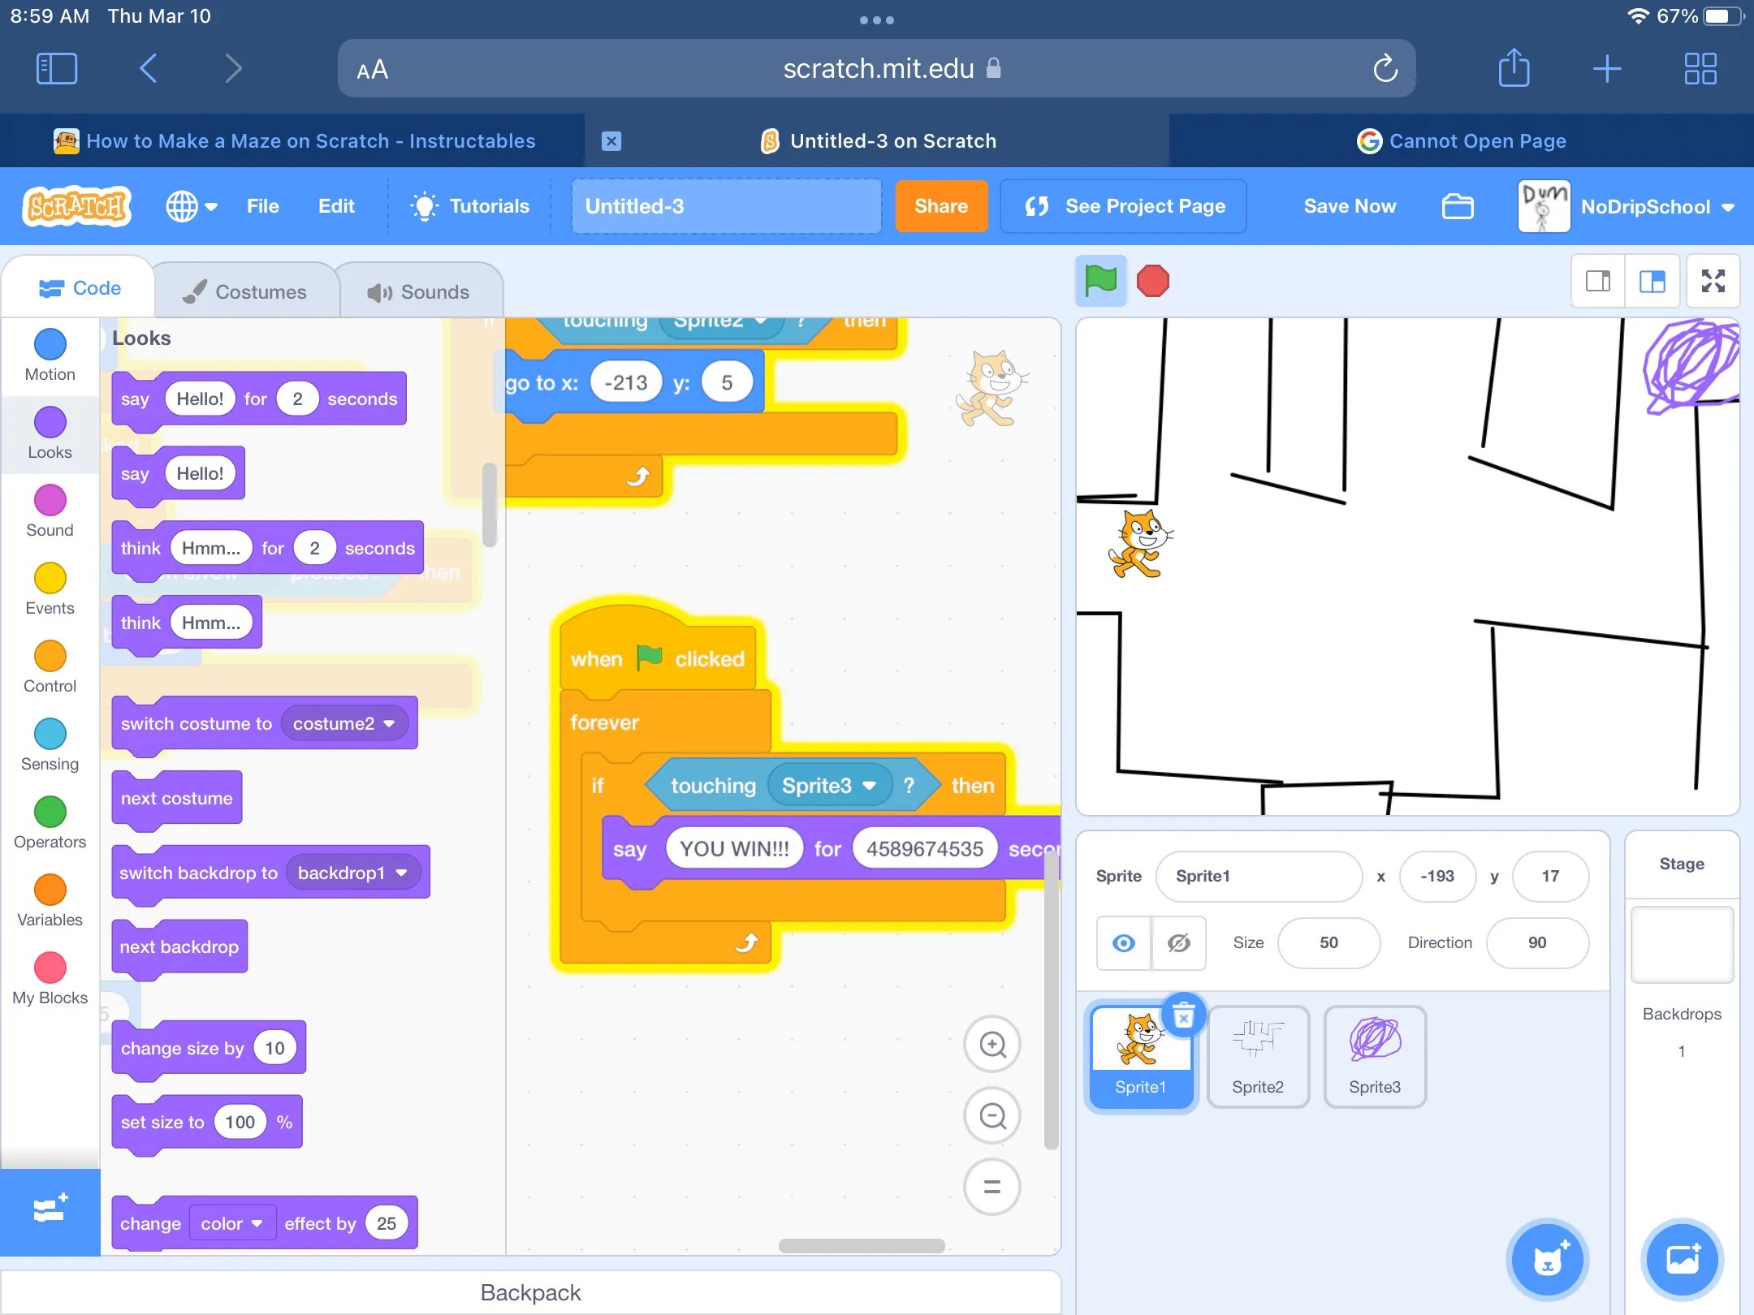Select the Events block category
The width and height of the screenshot is (1754, 1315).
(50, 589)
